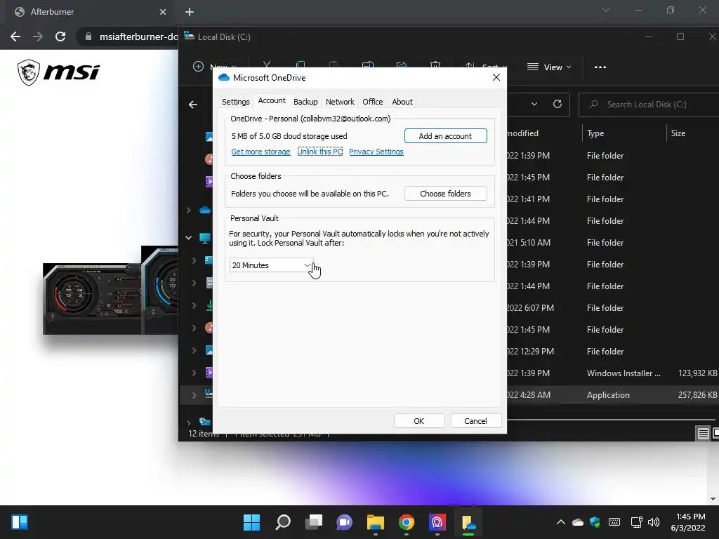Click the Add an account button
719x539 pixels.
(x=445, y=136)
